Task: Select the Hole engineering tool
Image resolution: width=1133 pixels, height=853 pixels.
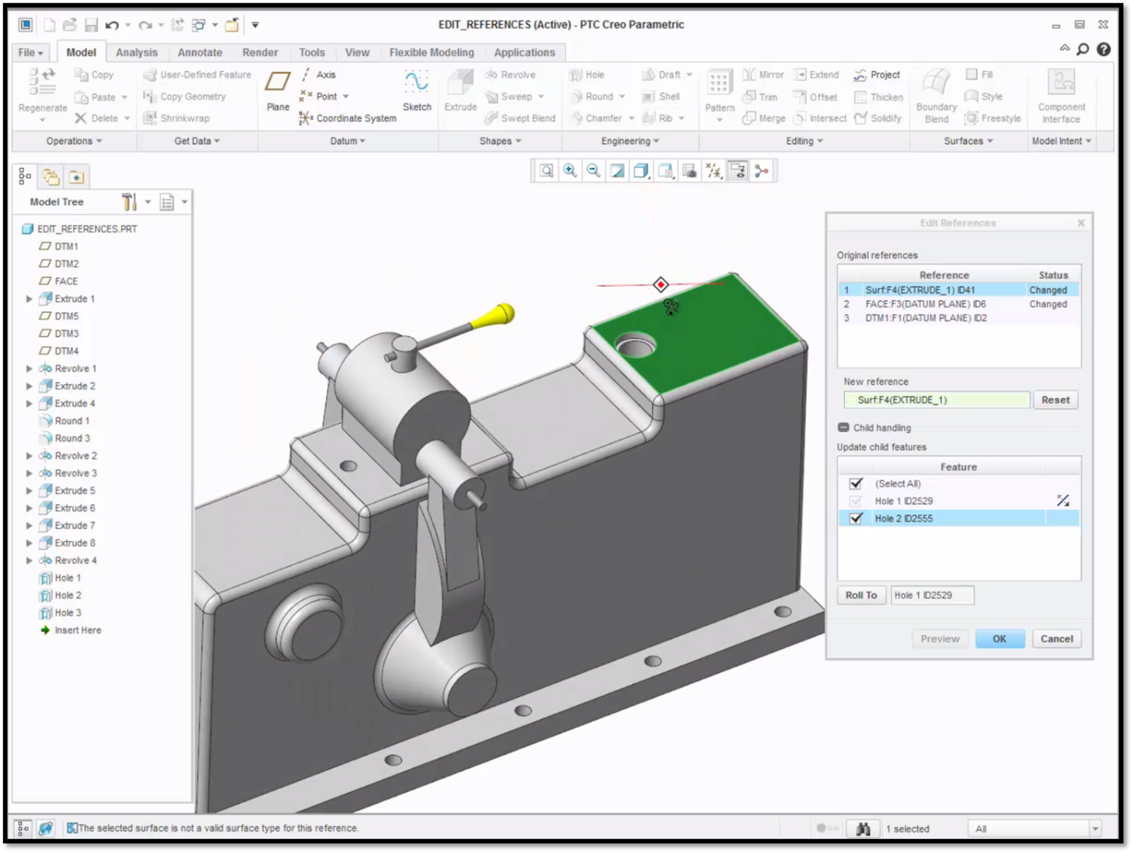Action: tap(587, 75)
